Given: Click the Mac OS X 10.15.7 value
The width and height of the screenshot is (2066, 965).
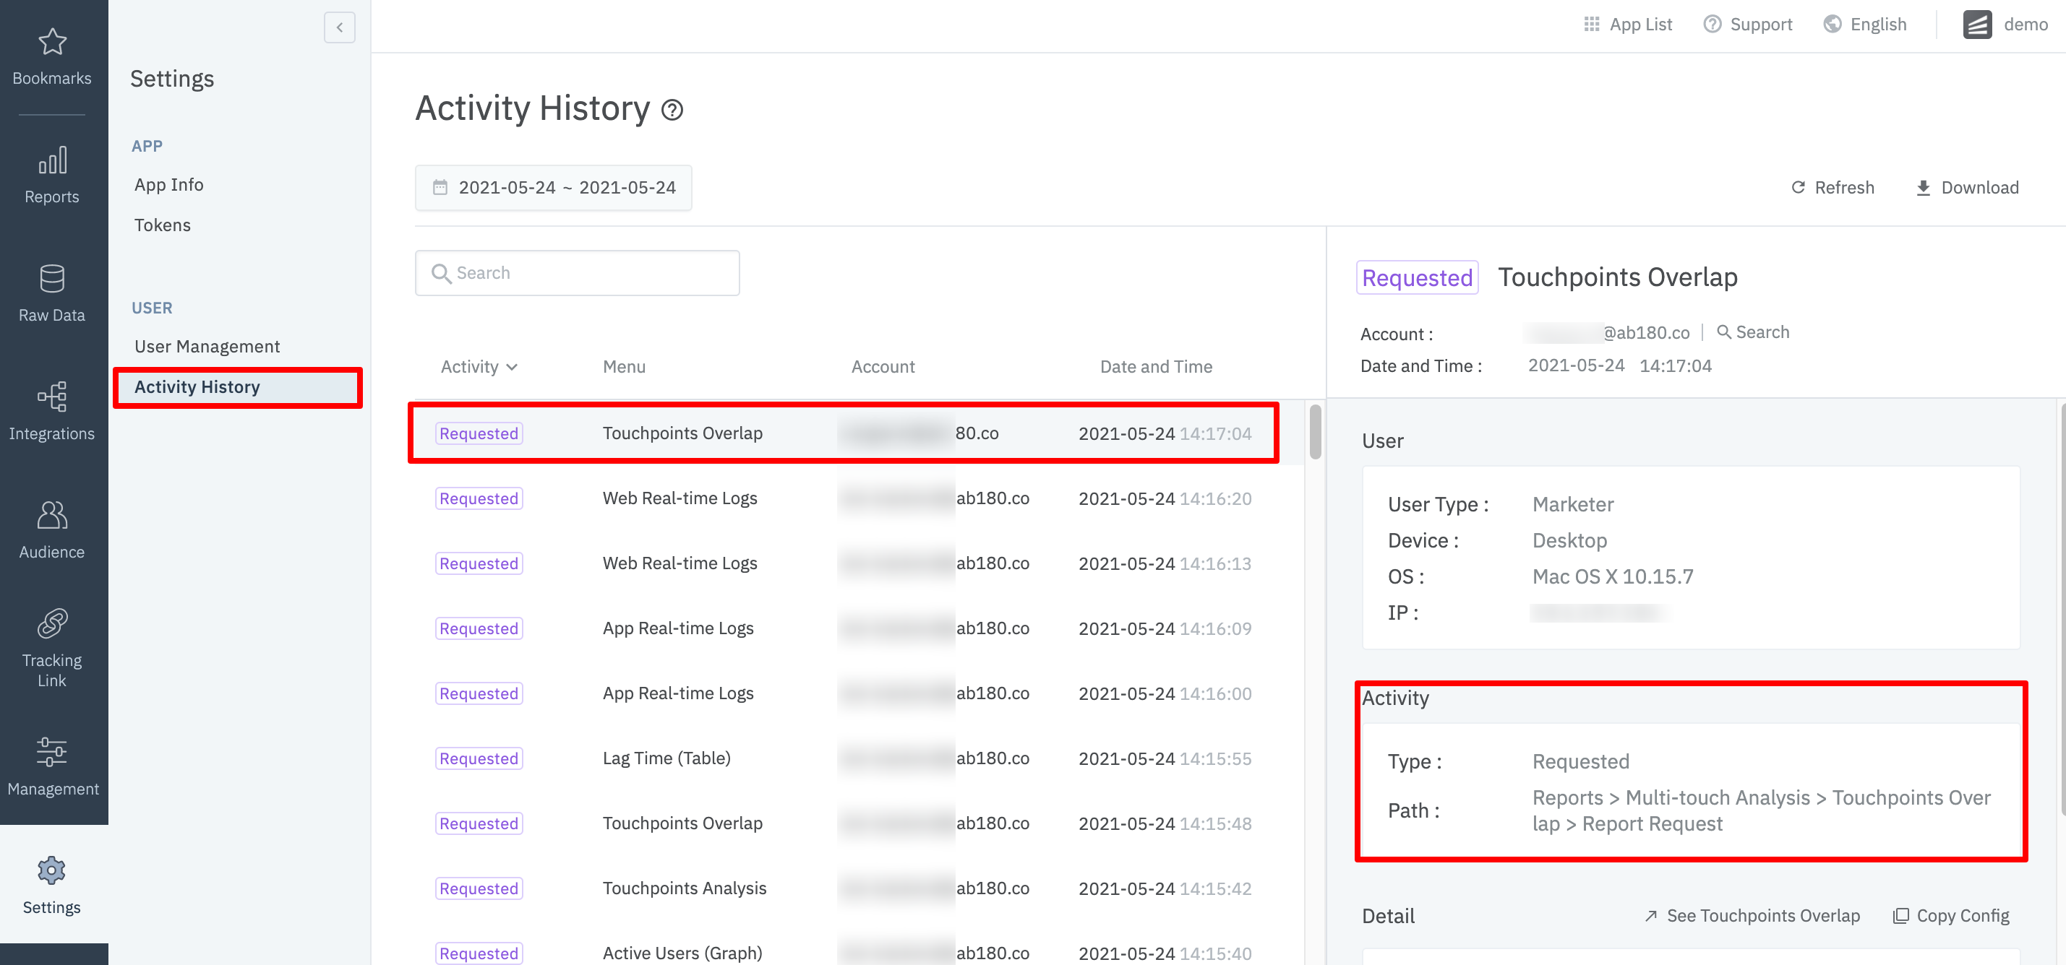Looking at the screenshot, I should (1612, 577).
